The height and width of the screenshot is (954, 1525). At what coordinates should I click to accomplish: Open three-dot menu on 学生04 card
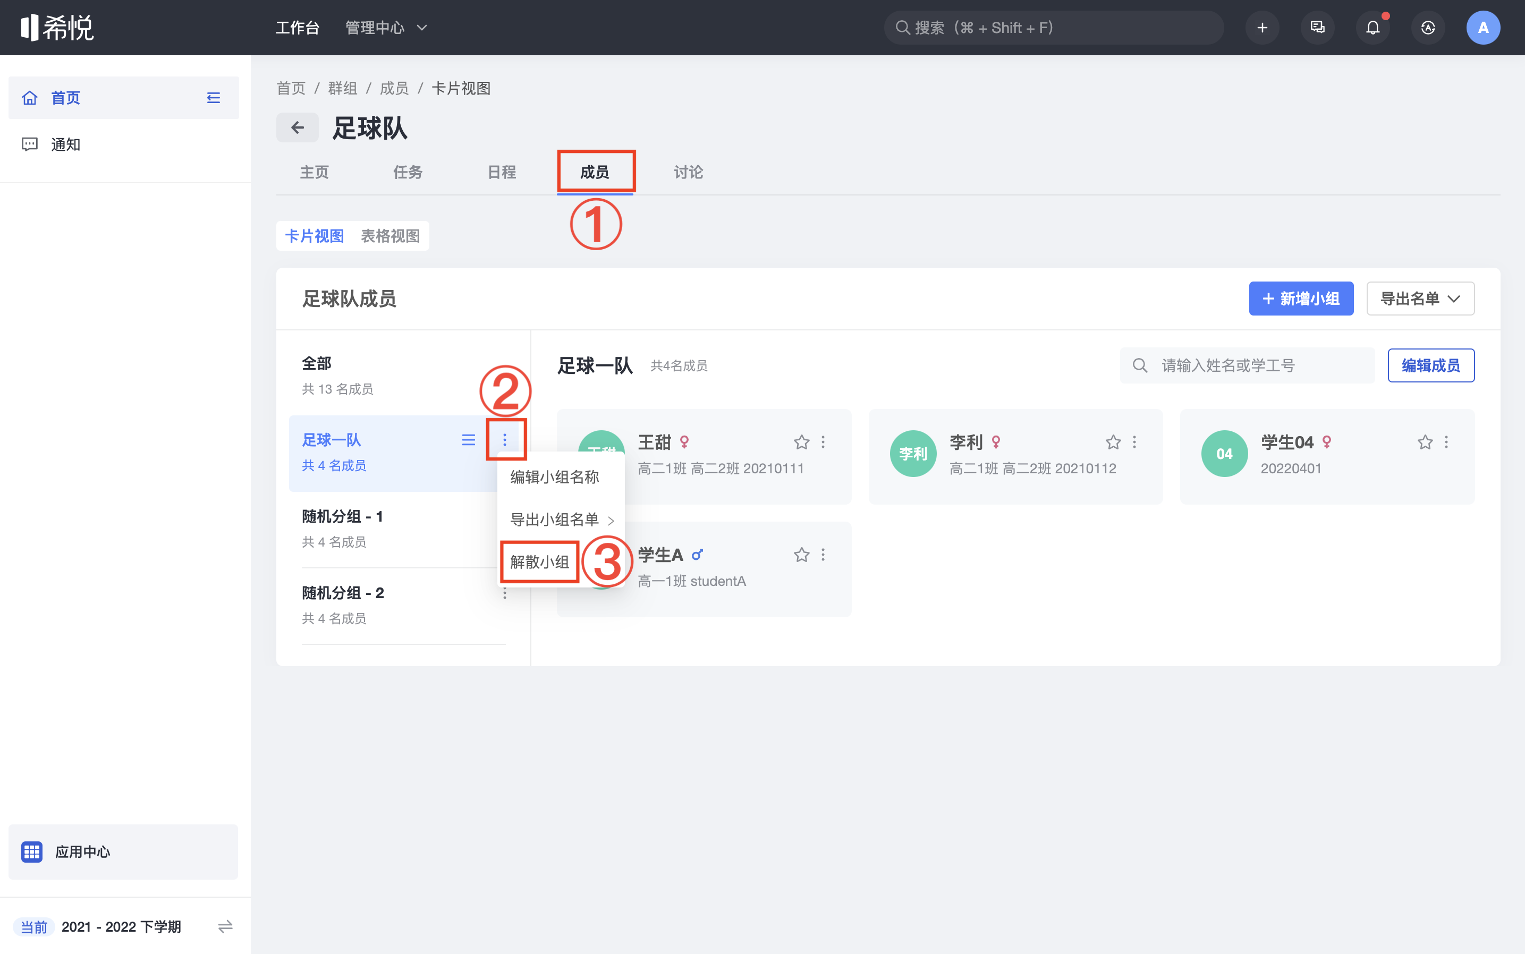pyautogui.click(x=1446, y=442)
